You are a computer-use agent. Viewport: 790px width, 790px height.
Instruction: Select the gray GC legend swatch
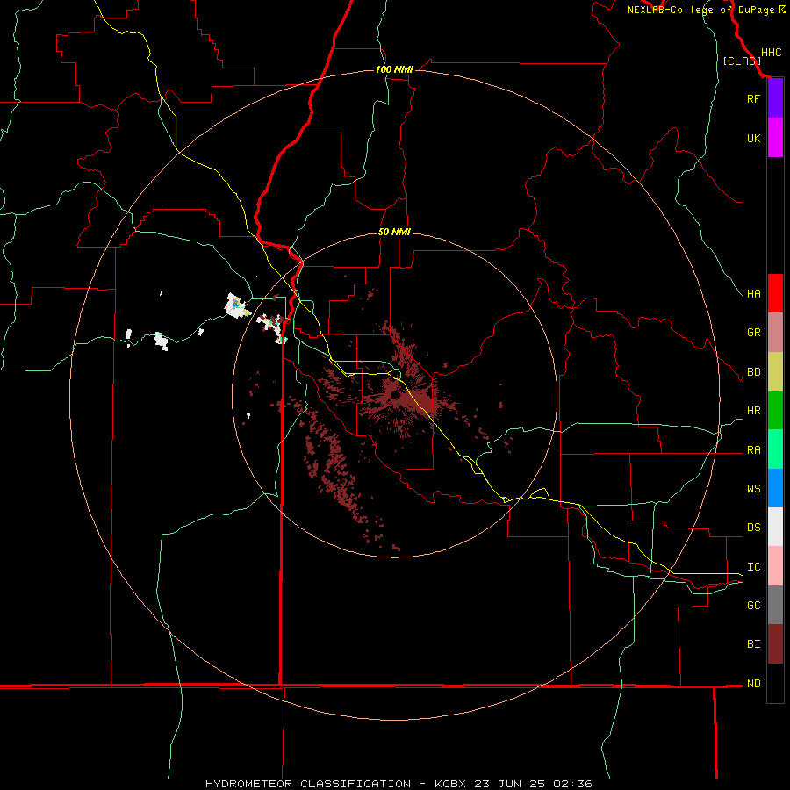point(775,605)
